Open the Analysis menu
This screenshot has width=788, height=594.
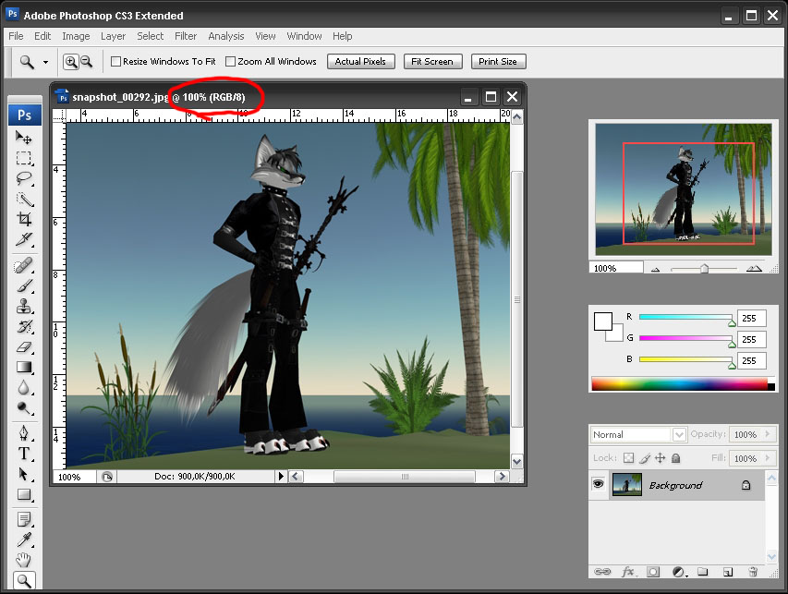(x=226, y=36)
